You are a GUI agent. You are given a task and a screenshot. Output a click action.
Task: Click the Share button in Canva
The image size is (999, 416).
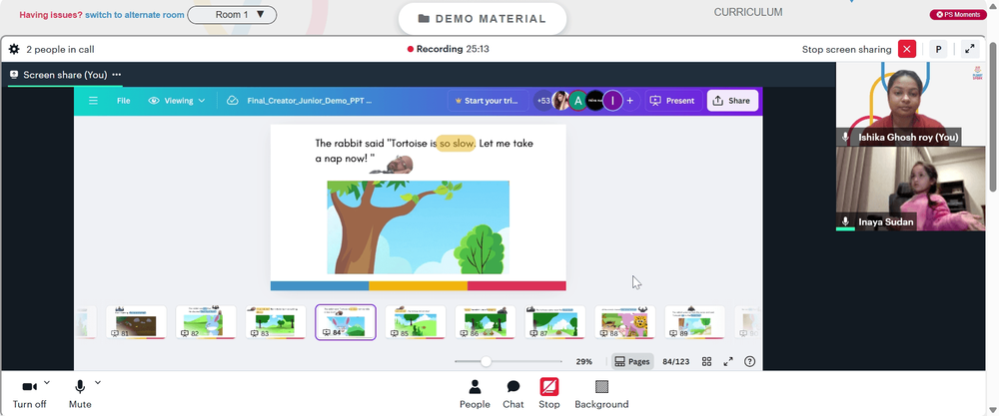tap(732, 101)
